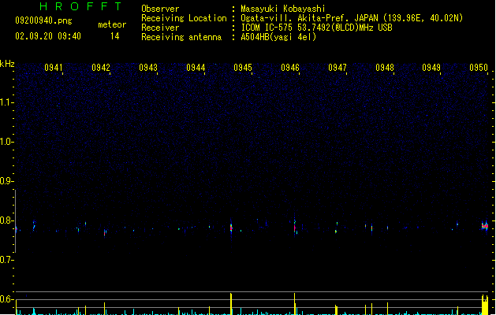Select the file name 09200940.png
The height and width of the screenshot is (315, 496).
[x=43, y=20]
